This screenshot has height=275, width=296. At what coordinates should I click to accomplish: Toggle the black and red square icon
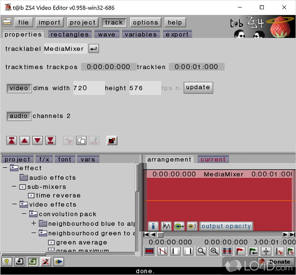pos(112,140)
